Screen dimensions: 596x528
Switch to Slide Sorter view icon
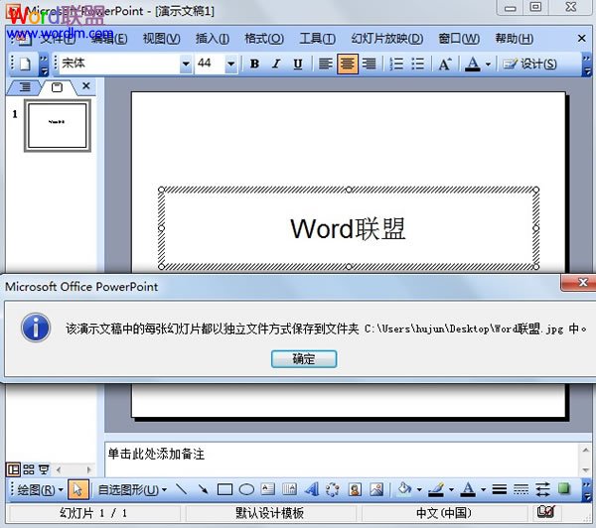[29, 469]
